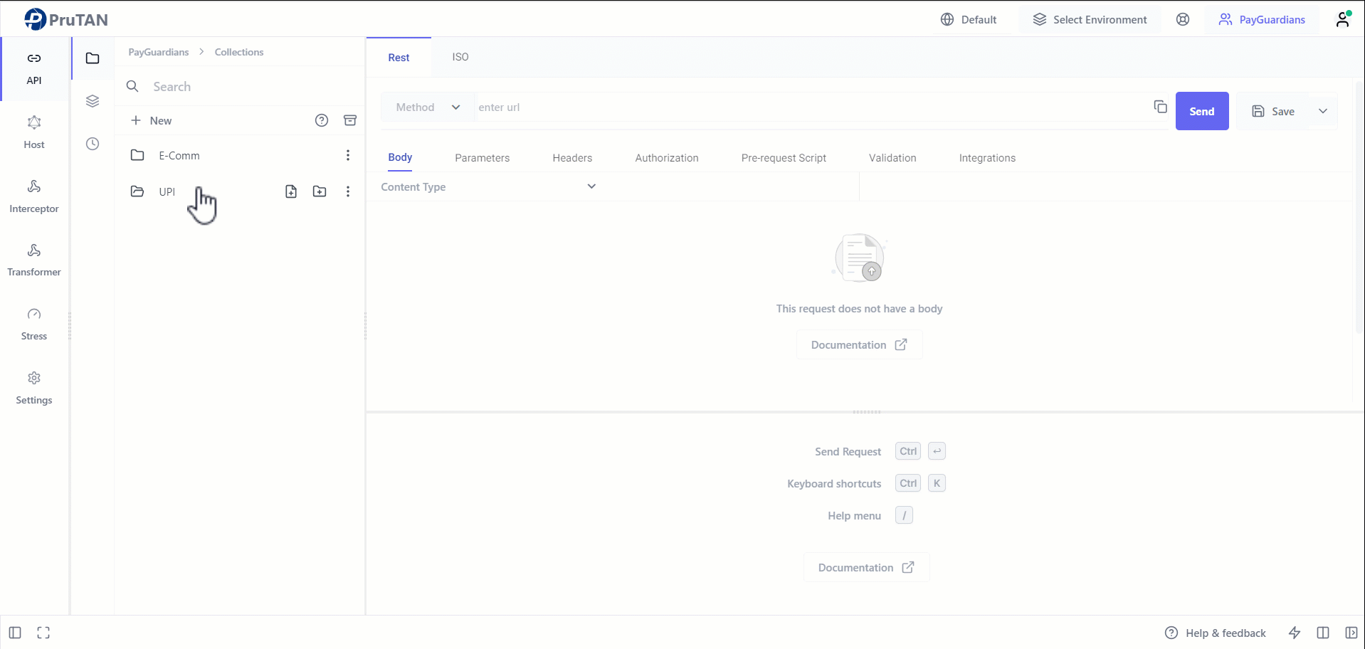Expand the Content Type dropdown

[x=488, y=187]
